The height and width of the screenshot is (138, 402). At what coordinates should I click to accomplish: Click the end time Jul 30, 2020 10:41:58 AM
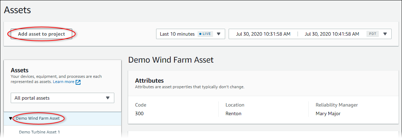pyautogui.click(x=332, y=34)
